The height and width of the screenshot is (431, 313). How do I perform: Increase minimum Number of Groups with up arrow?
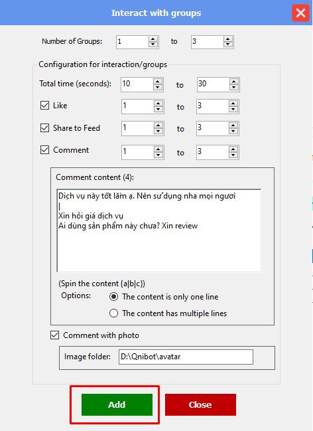point(153,39)
